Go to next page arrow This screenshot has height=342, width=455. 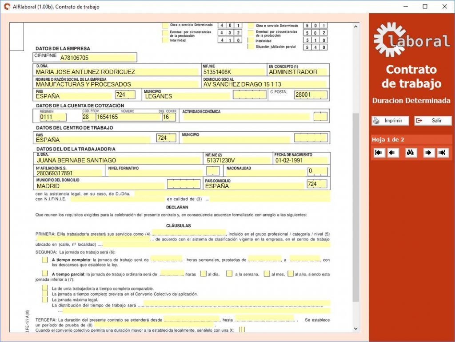pos(428,153)
